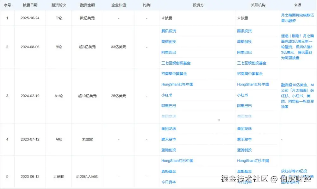Open HongShan红杉中国 investor link in A+轮 row

[x=177, y=85]
